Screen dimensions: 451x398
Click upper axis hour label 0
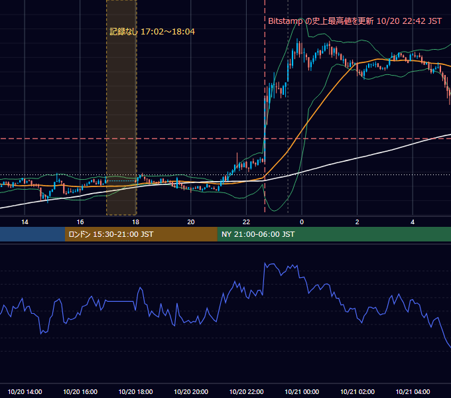[x=302, y=222]
